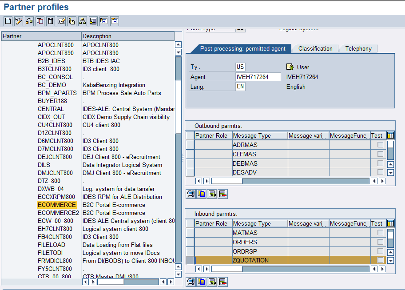405x290 pixels.
Task: Click create parameter icon under Outbound table
Action: (x=212, y=194)
